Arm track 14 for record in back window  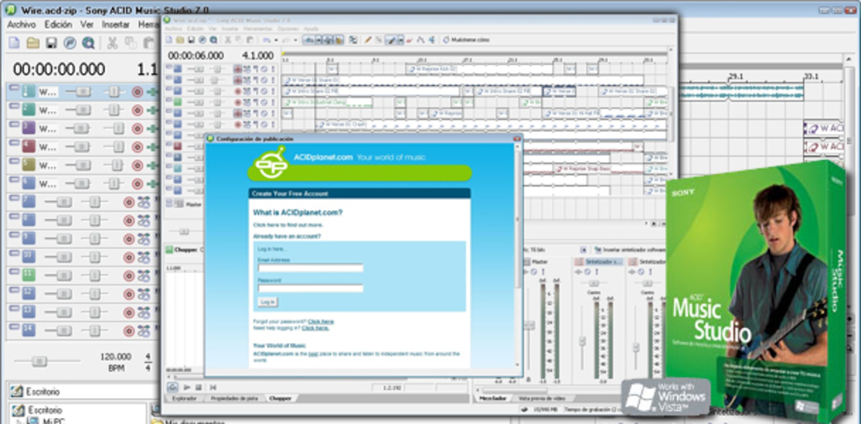129,331
